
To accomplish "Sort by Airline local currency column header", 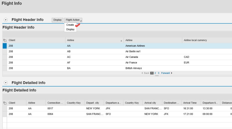I will 195,40.
